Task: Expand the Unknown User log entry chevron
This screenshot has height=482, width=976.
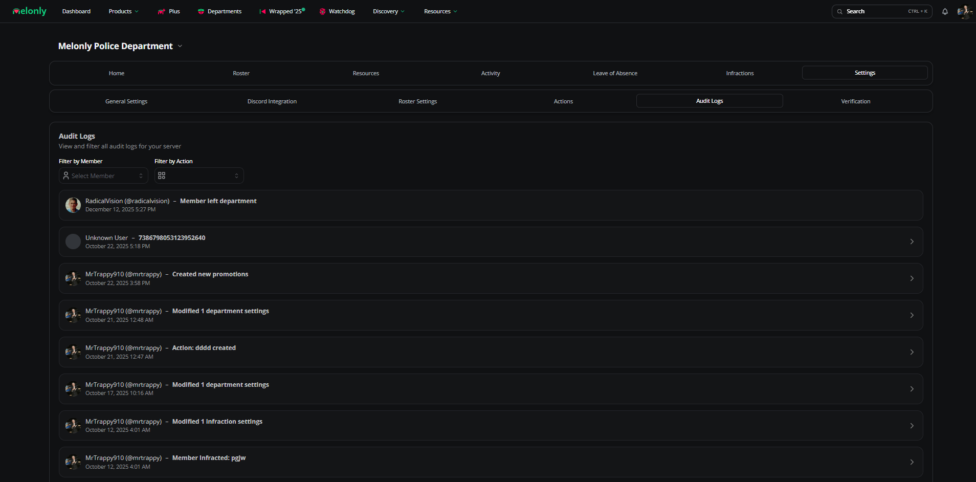Action: [x=912, y=242]
